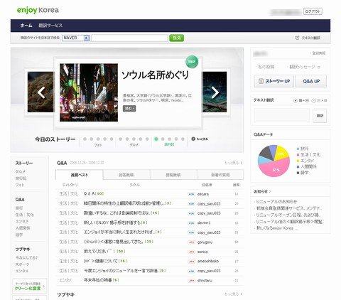Open text translation icon in search bar
The image size is (341, 300).
pos(297,38)
